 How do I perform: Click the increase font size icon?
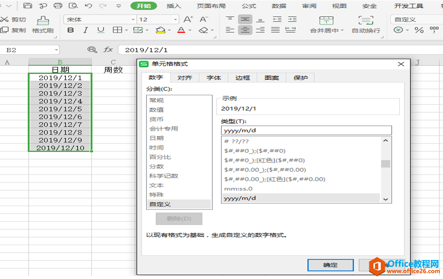[x=188, y=19]
